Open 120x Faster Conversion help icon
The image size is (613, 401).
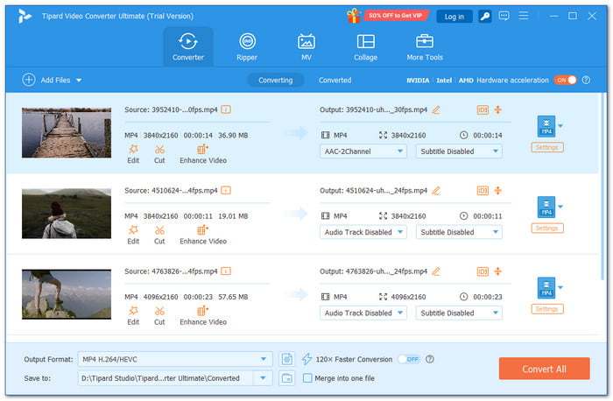click(x=429, y=359)
